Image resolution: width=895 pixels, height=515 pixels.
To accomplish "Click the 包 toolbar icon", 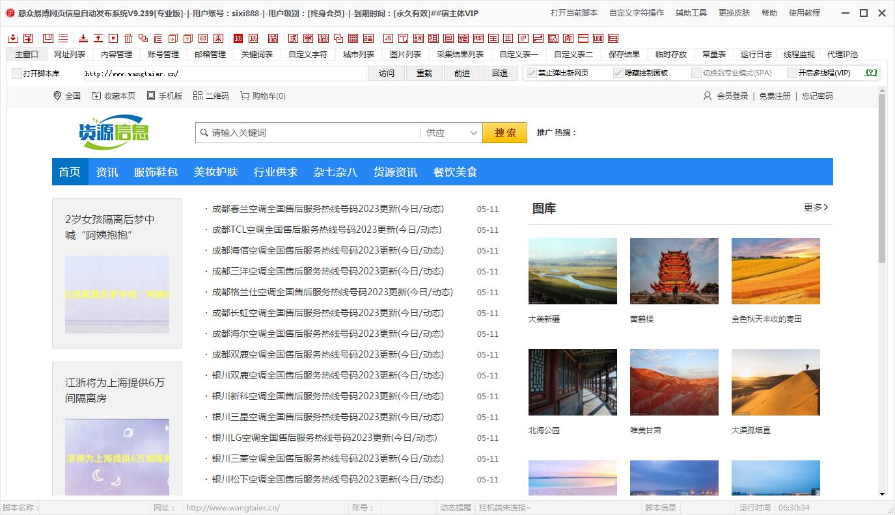I will 448,38.
